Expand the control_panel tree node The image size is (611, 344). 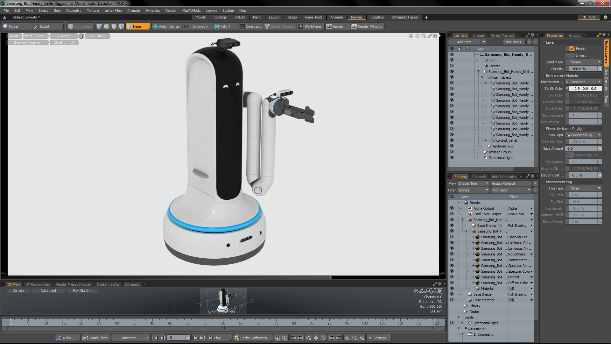tap(486, 140)
